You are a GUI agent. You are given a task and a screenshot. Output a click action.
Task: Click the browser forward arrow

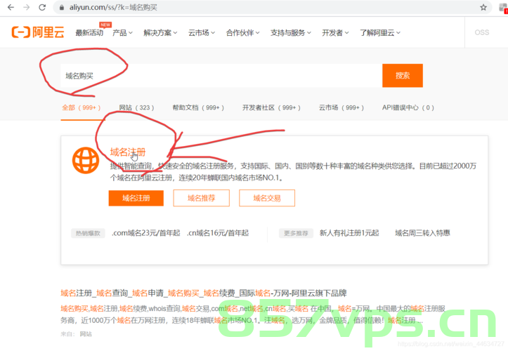tap(27, 8)
